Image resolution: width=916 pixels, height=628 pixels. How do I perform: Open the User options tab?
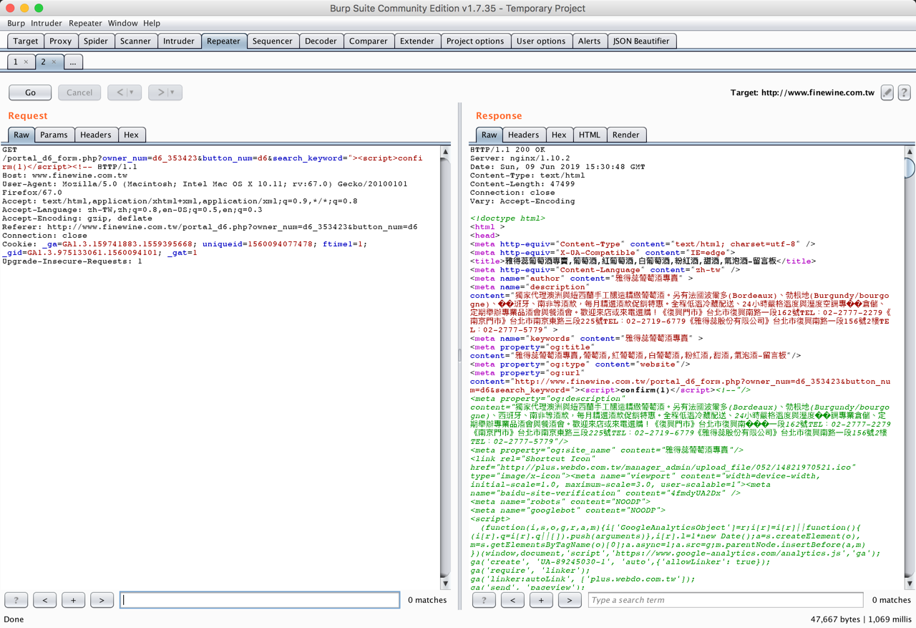541,41
